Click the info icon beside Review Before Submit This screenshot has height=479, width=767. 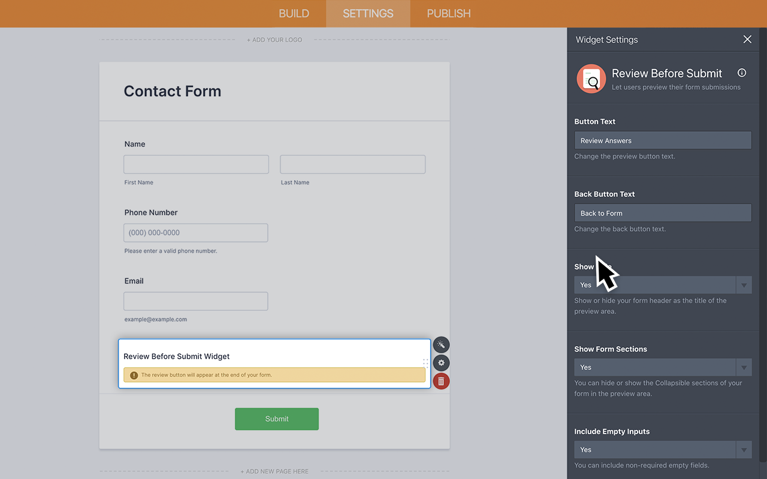pos(742,72)
